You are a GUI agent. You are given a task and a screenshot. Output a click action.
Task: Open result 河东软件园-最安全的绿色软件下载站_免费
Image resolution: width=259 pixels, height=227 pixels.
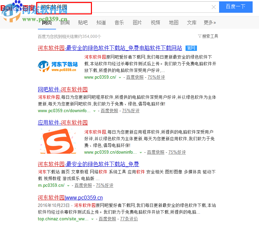(88, 164)
